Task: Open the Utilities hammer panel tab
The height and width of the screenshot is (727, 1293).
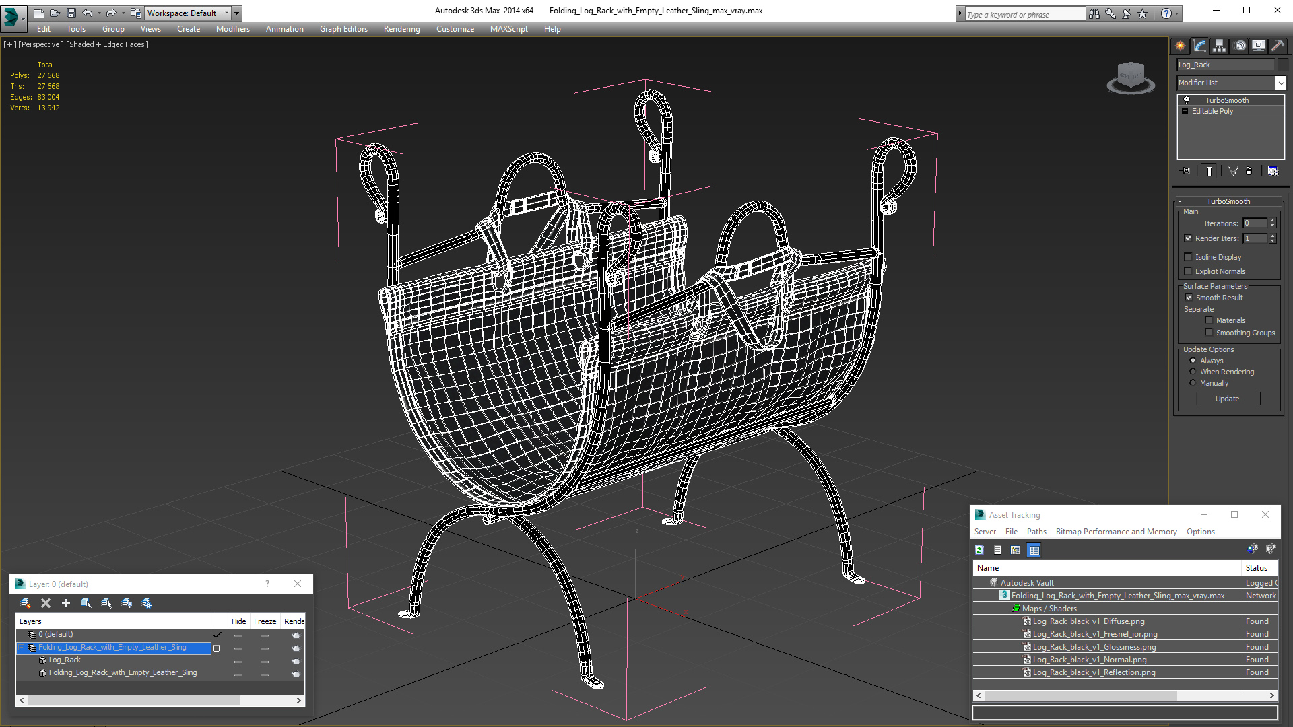Action: tap(1278, 46)
